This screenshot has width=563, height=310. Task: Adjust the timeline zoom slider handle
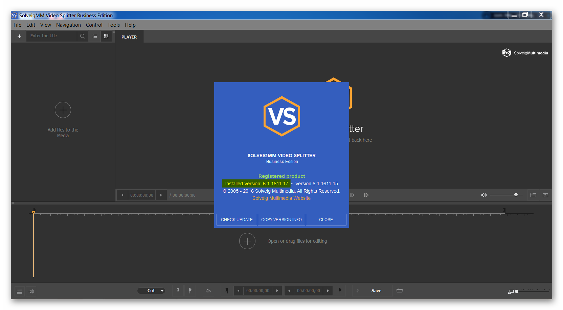click(517, 291)
